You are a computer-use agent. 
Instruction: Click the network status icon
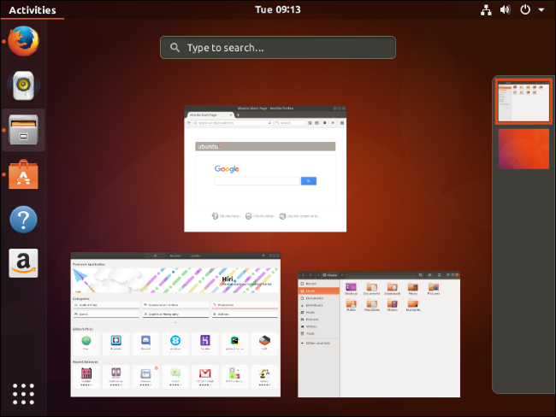483,10
